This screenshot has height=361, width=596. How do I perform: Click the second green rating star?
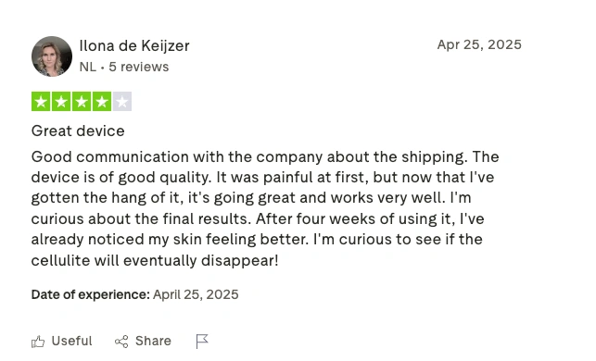tap(61, 101)
